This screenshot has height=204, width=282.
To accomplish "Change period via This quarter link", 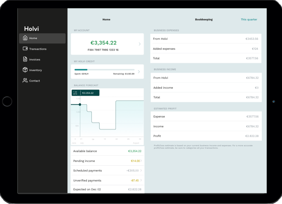I will 249,19.
